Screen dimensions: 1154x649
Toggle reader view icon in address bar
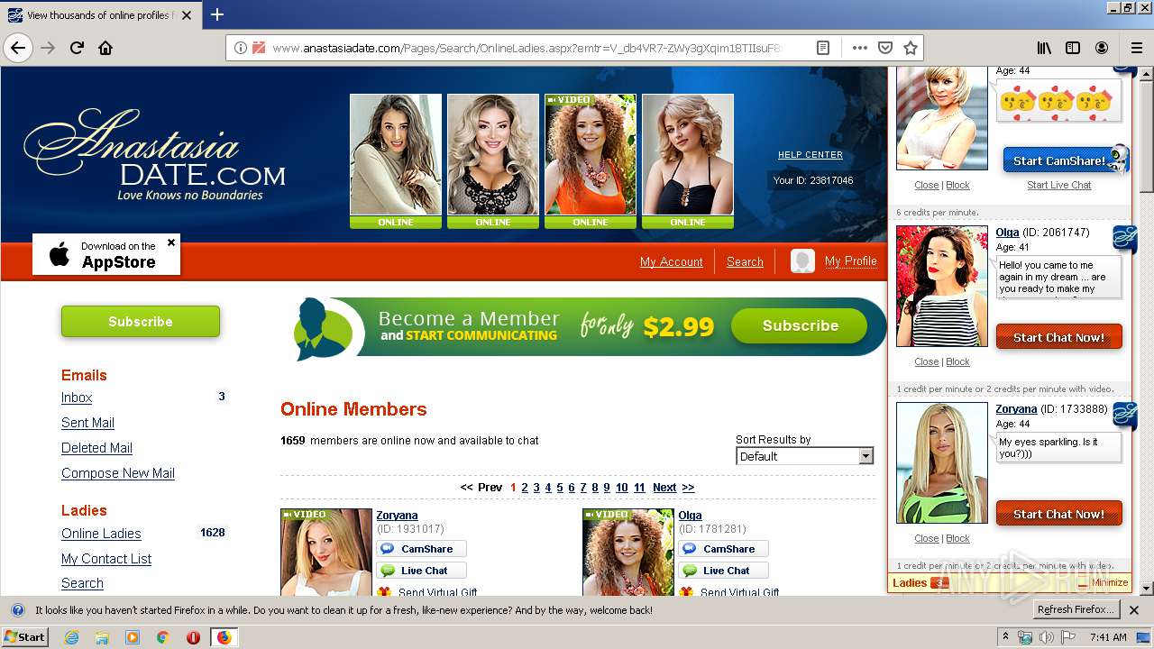pos(823,48)
